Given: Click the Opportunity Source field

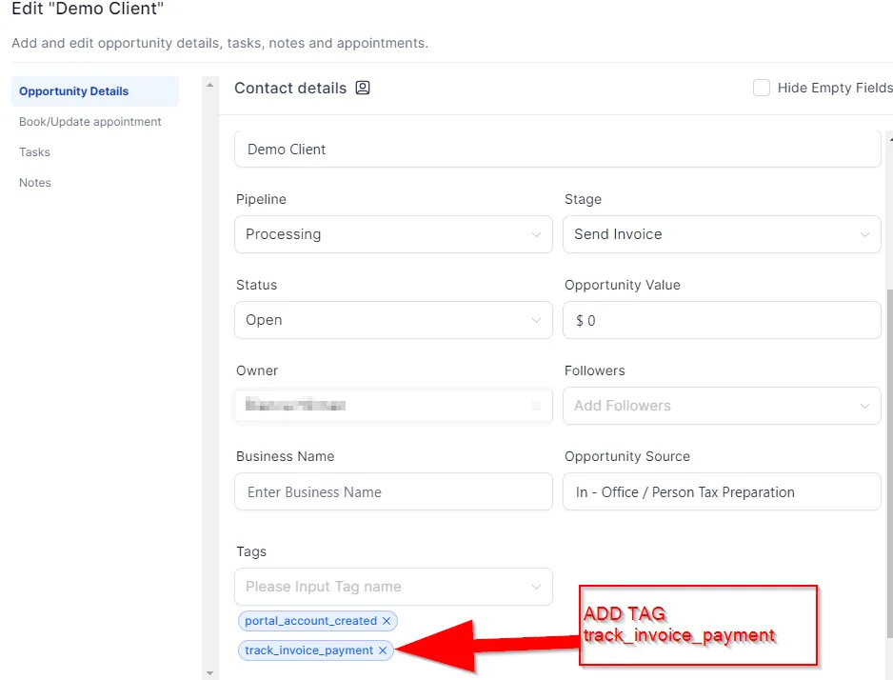Looking at the screenshot, I should [722, 491].
